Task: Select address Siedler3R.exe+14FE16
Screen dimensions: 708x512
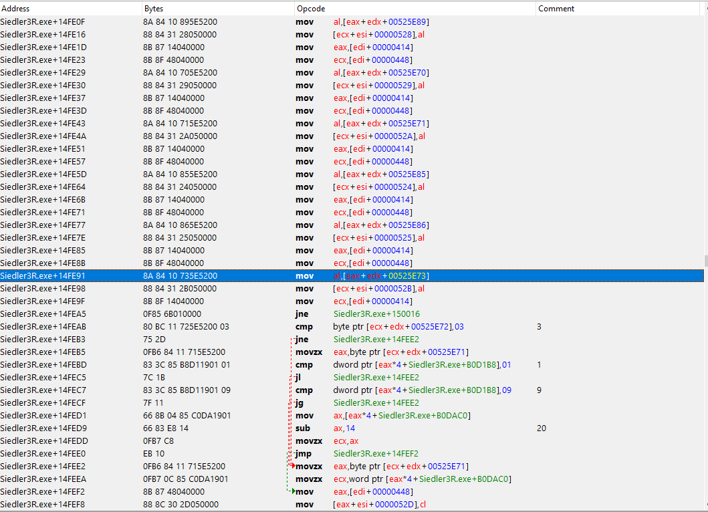Action: point(43,35)
